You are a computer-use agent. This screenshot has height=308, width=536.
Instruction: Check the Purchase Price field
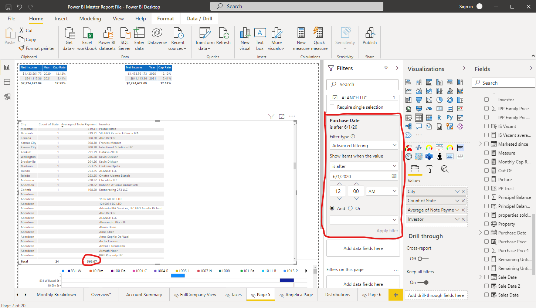(486, 242)
